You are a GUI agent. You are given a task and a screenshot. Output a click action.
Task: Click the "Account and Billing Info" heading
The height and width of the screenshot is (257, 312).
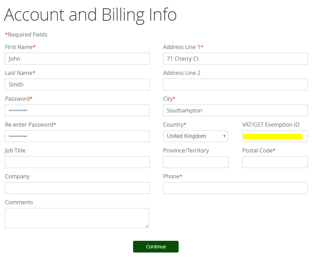pyautogui.click(x=90, y=15)
